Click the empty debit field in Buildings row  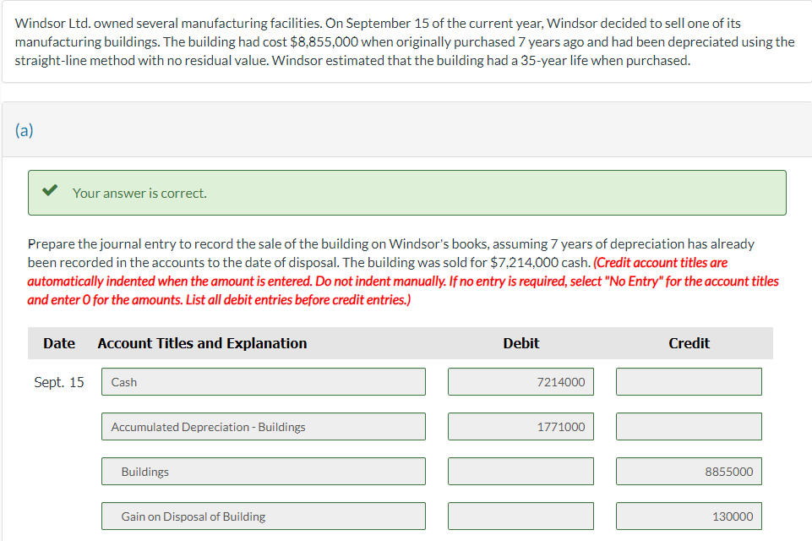click(x=520, y=472)
